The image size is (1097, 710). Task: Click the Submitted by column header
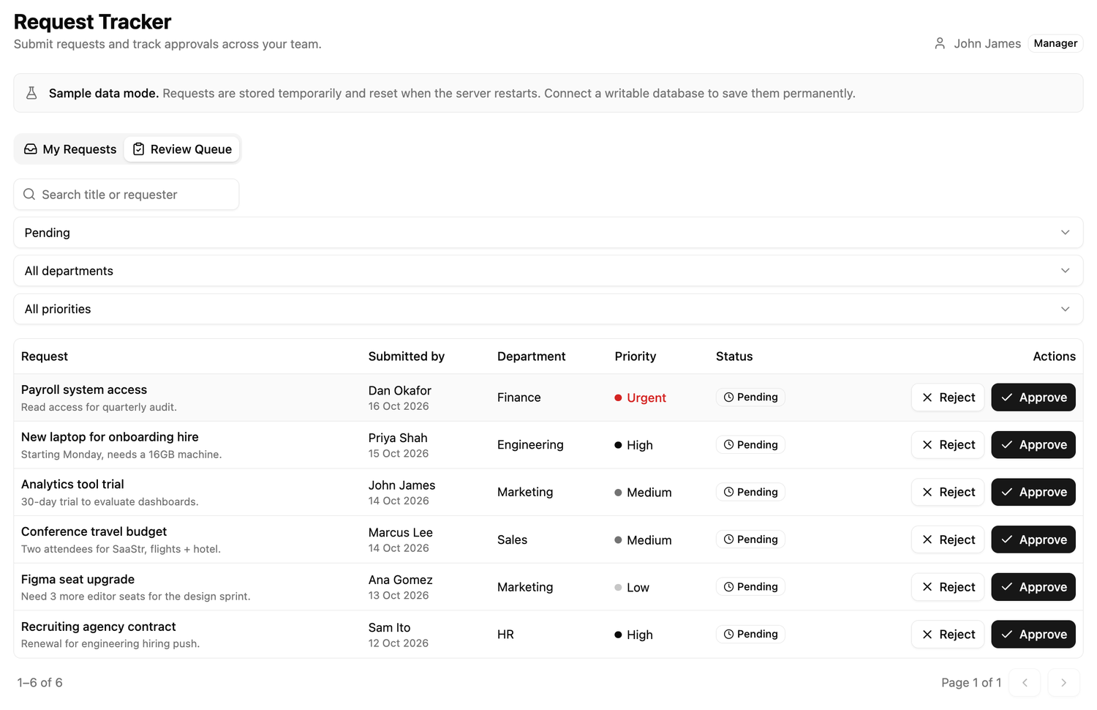click(407, 356)
